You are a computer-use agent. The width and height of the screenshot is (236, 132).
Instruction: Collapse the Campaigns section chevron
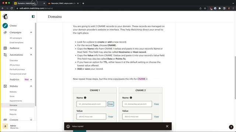(x=31, y=32)
